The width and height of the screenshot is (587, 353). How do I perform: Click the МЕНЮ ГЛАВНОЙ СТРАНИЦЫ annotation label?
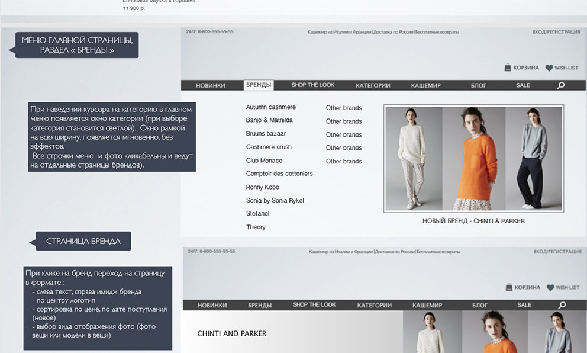[x=77, y=45]
